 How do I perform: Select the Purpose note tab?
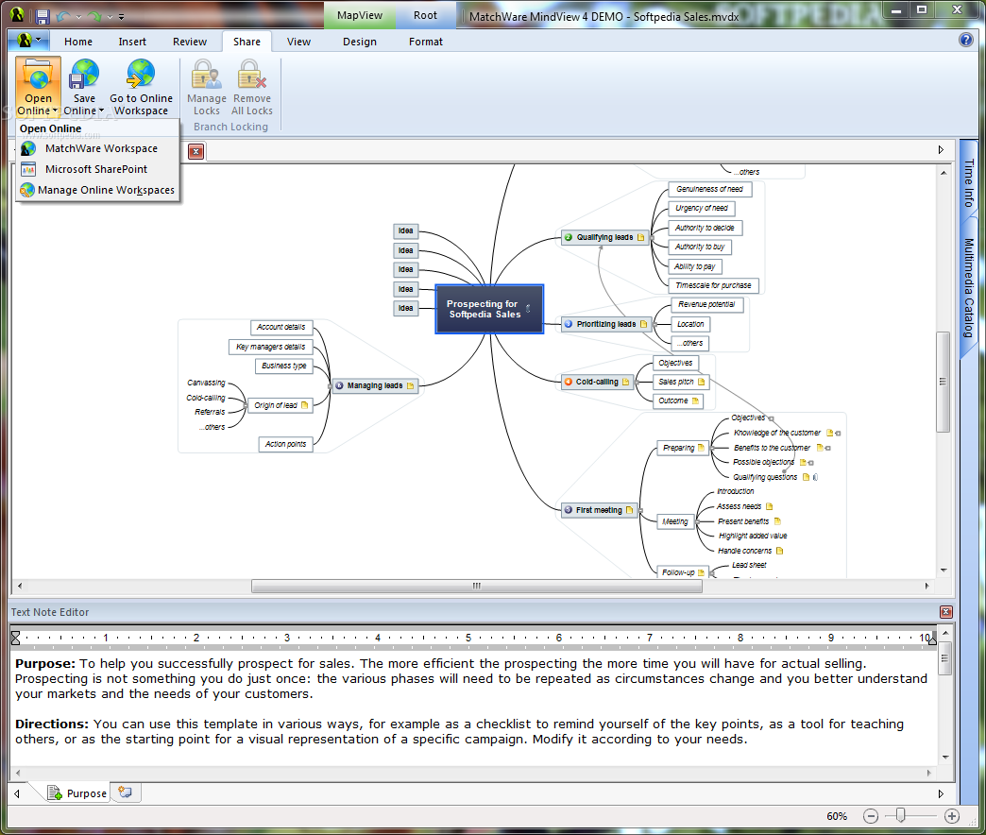[78, 793]
